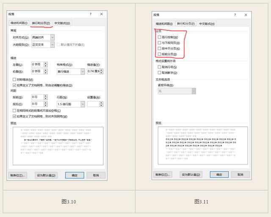Increase 左侧(L) indent with the up arrow
The width and height of the screenshot is (271, 217).
click(x=46, y=63)
